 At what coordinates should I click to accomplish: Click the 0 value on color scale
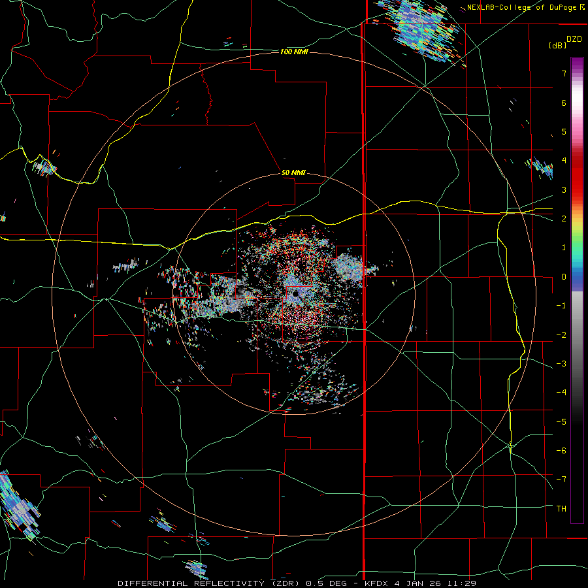point(564,277)
